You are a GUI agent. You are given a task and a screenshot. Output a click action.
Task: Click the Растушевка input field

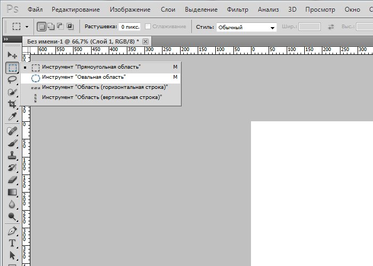[129, 27]
